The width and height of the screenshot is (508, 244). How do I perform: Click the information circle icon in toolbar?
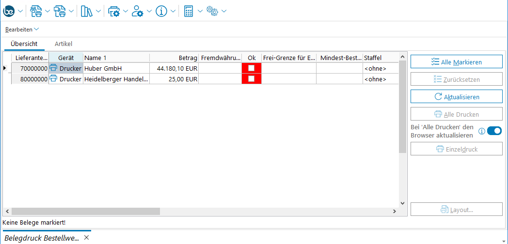coord(161,11)
